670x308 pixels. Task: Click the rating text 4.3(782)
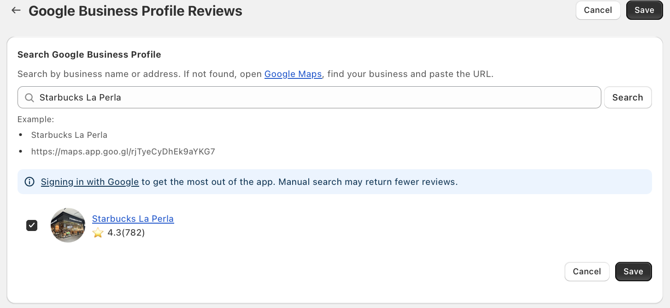point(126,233)
